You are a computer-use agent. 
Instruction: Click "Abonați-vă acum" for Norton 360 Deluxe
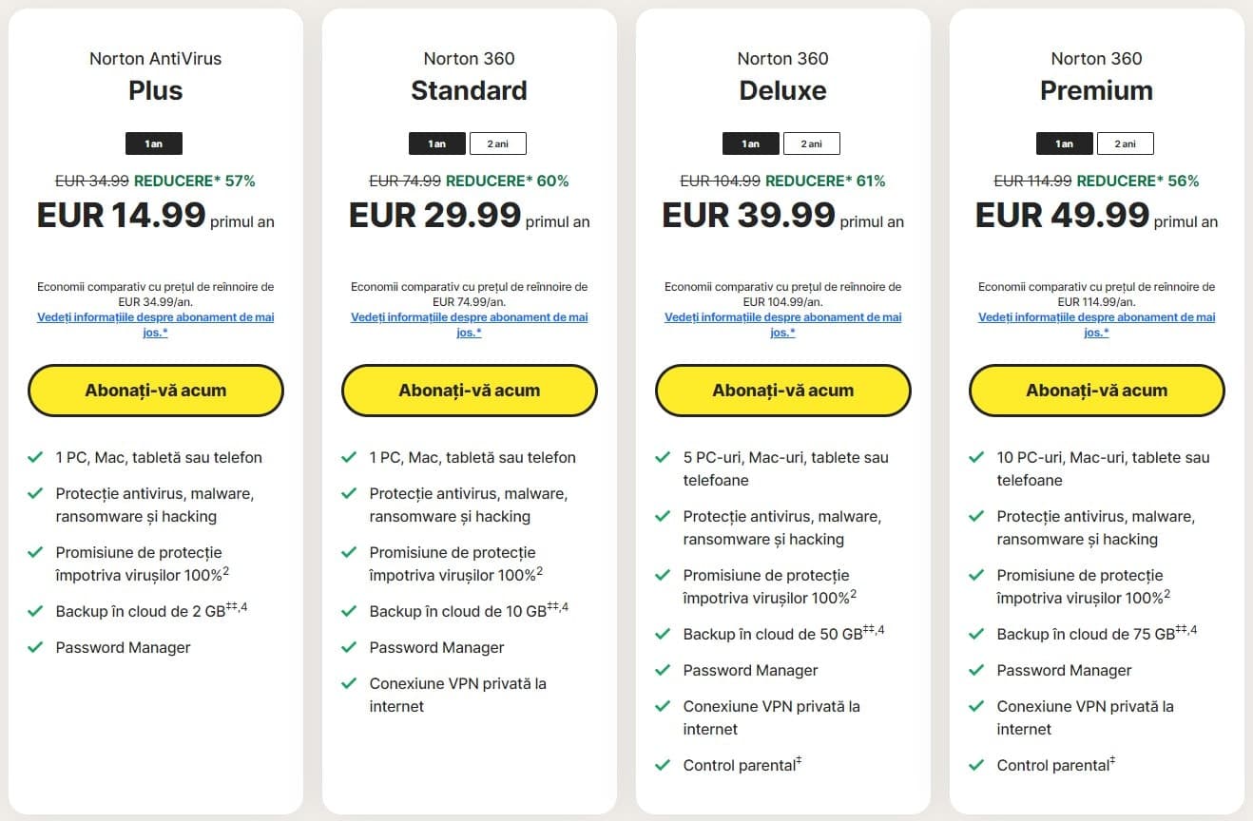[782, 391]
